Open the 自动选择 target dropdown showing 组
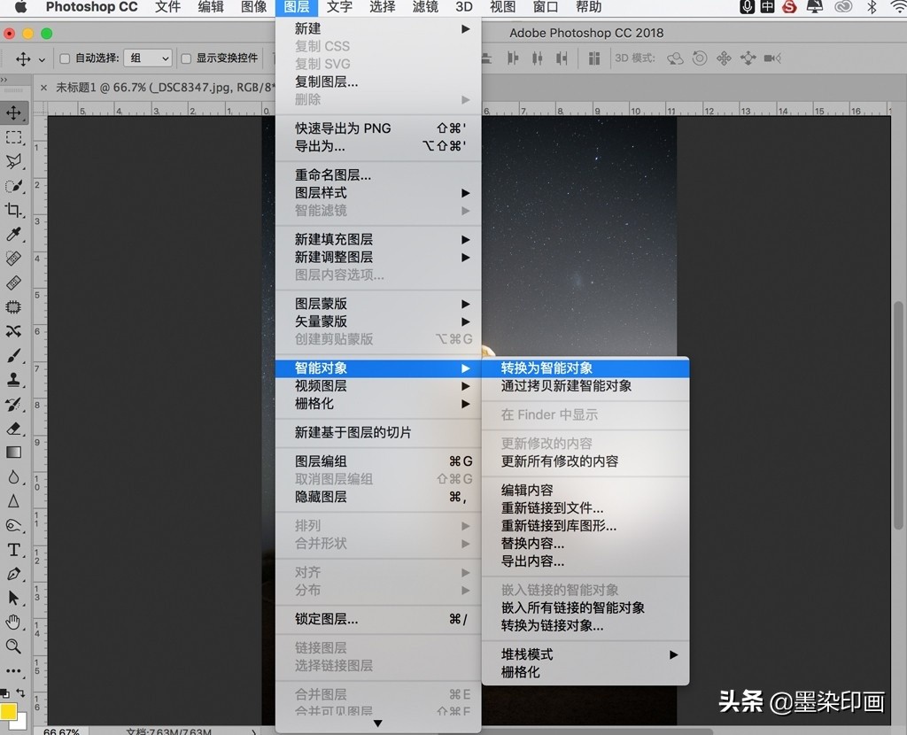This screenshot has width=907, height=735. [x=147, y=58]
